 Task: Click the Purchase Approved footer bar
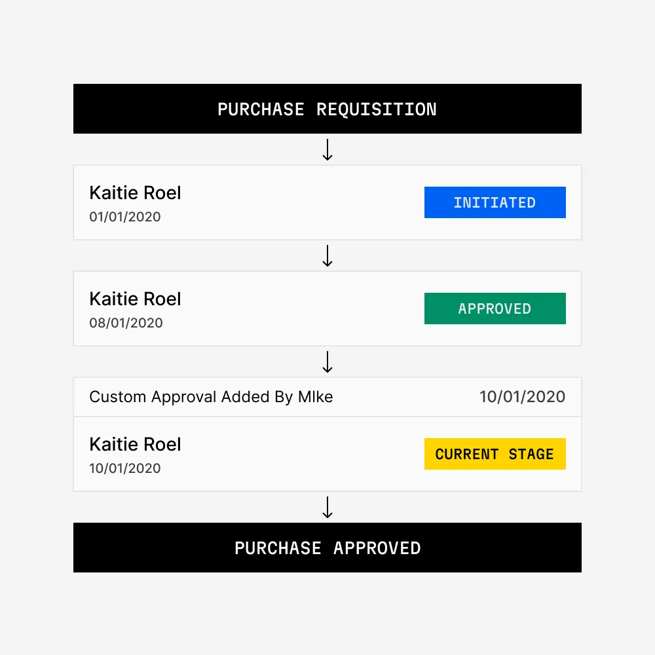pos(327,548)
